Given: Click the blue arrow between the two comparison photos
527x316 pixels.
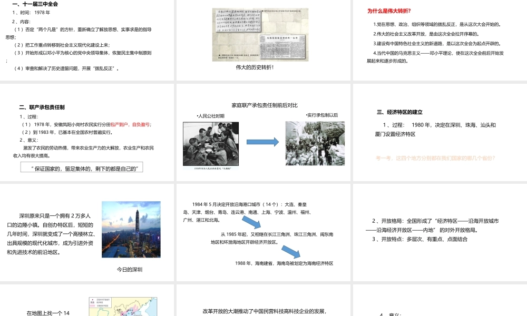Looking at the screenshot, I should [x=262, y=142].
